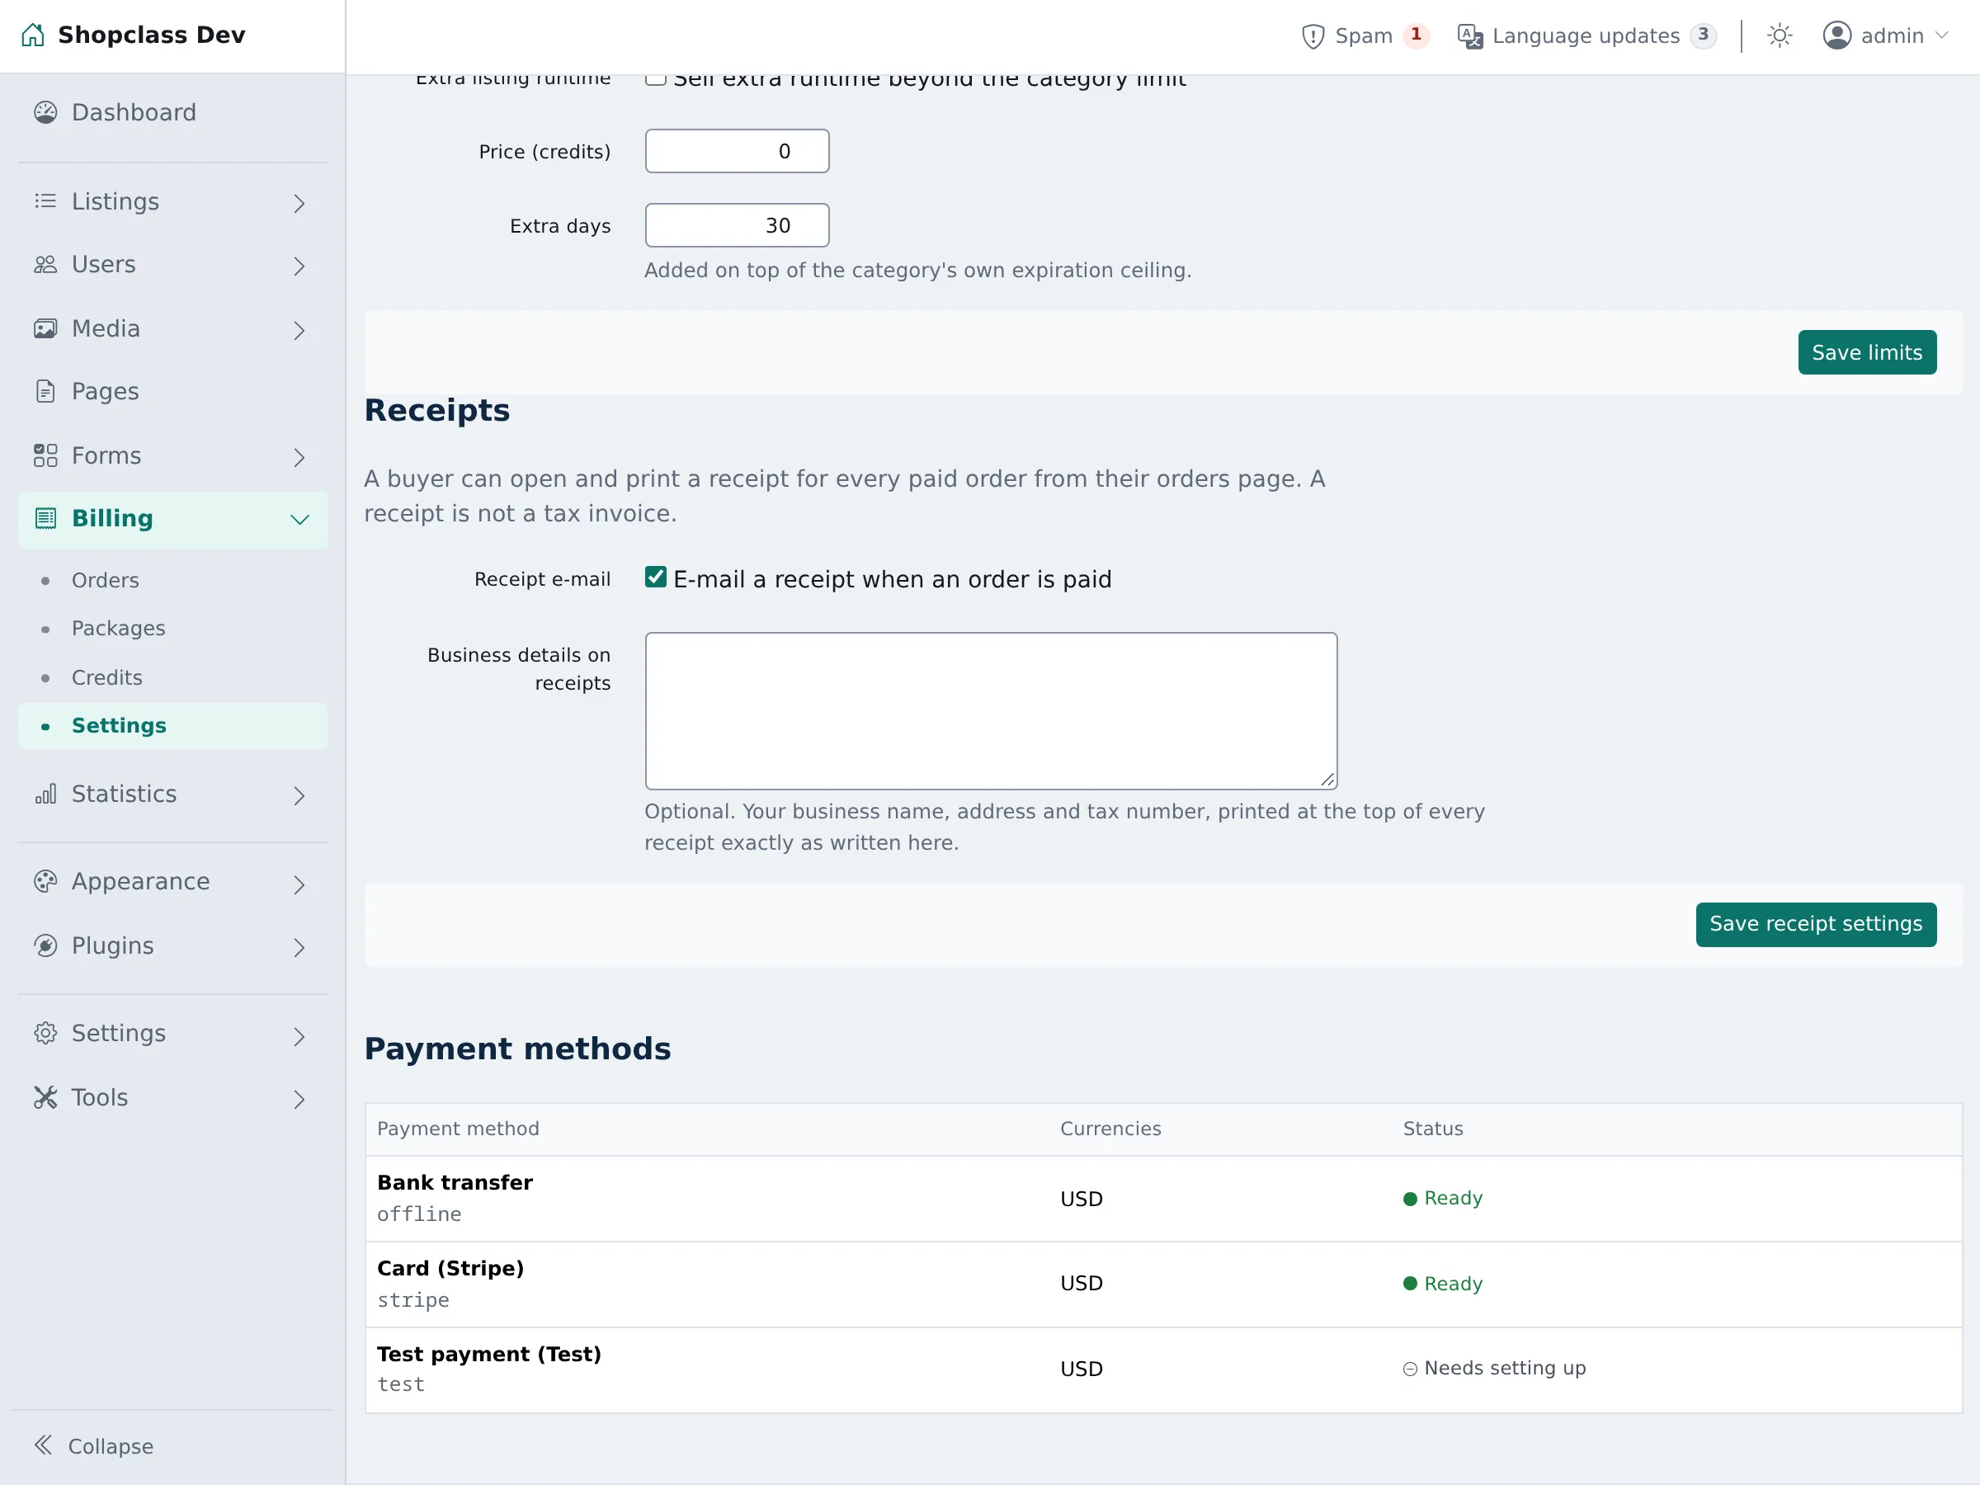Click the Business details on receipts textarea
This screenshot has height=1485, width=1980.
pos(991,710)
